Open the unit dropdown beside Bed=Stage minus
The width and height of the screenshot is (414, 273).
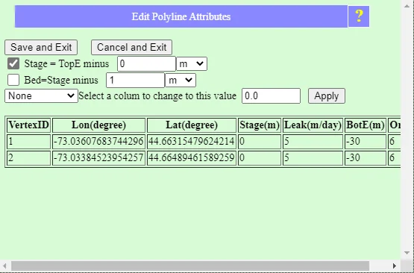(181, 81)
